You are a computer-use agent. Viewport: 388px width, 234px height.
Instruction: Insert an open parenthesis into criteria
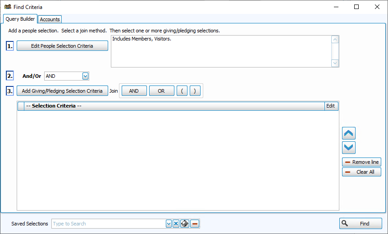pyautogui.click(x=182, y=91)
